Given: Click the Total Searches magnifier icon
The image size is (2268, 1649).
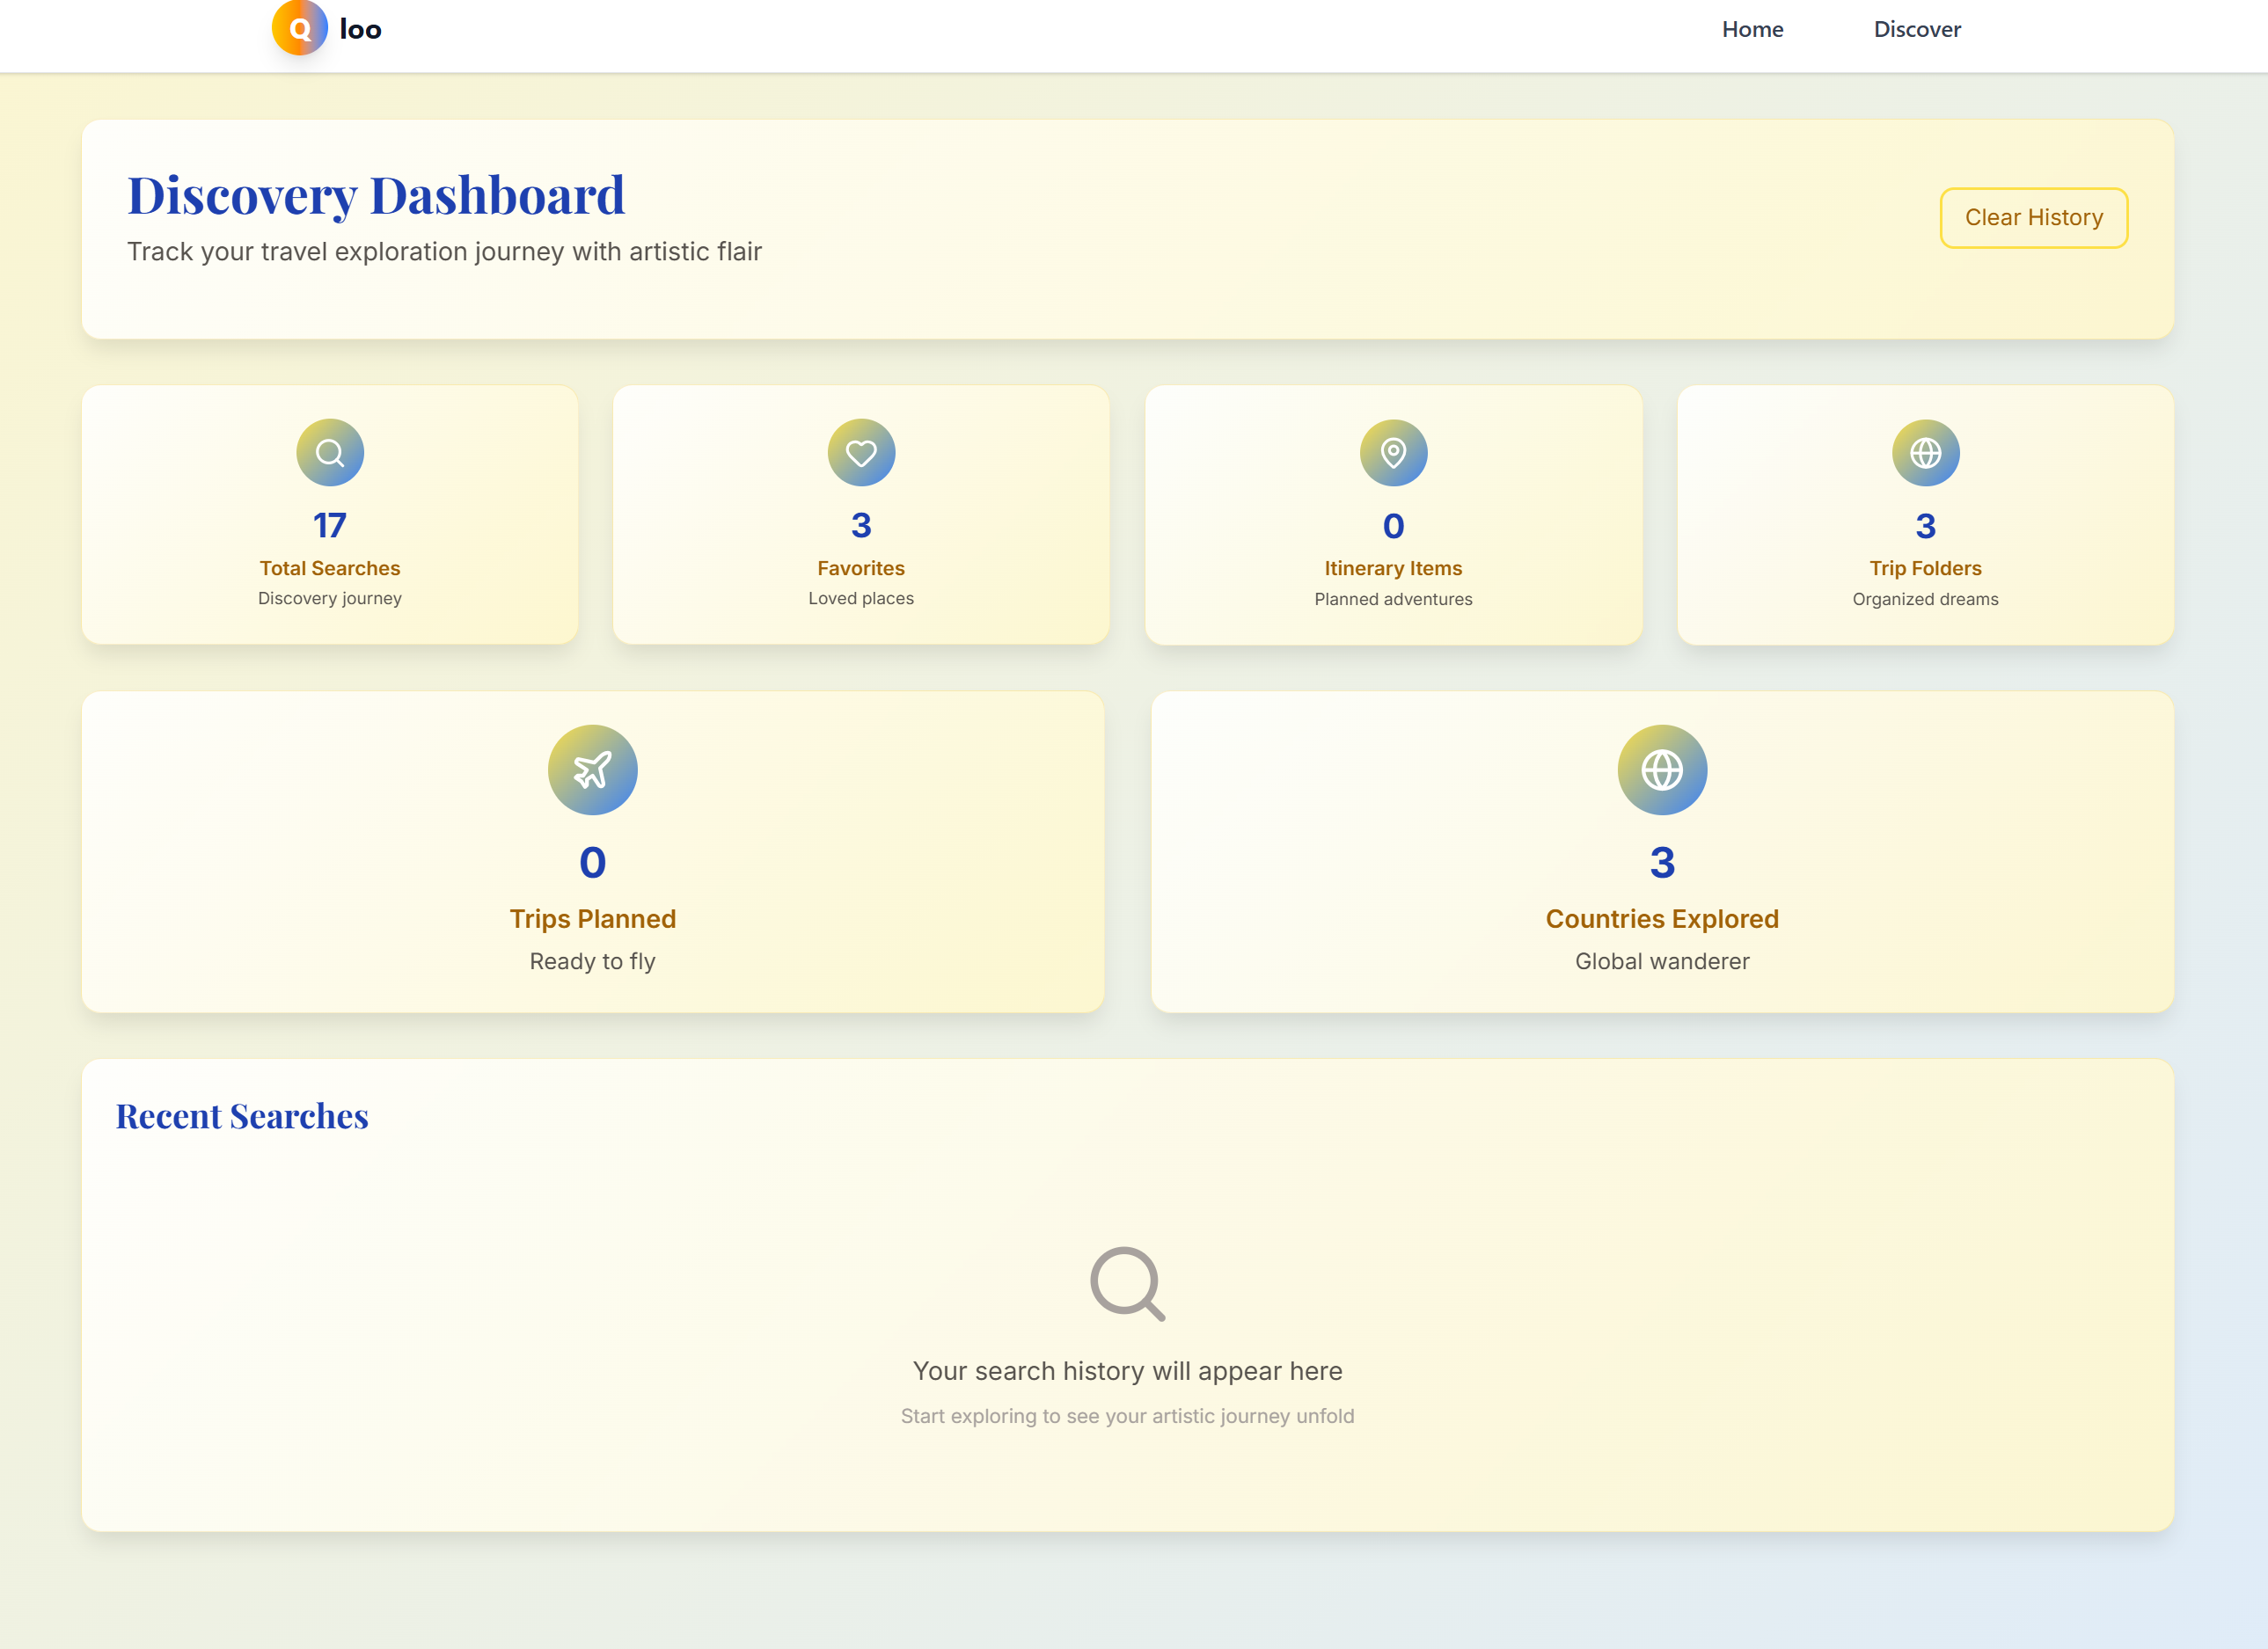Looking at the screenshot, I should 330,453.
